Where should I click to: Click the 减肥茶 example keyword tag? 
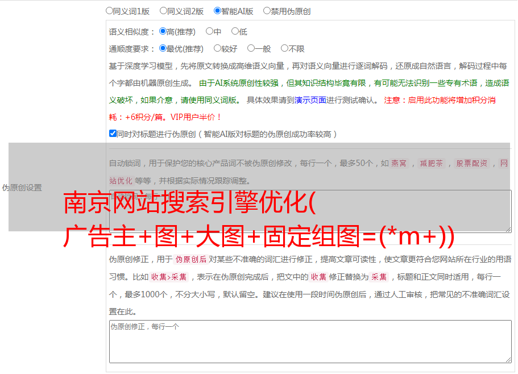pyautogui.click(x=431, y=163)
